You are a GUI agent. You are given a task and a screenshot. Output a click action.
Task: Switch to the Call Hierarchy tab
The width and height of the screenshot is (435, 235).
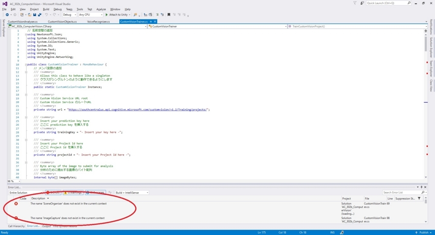tap(17, 226)
